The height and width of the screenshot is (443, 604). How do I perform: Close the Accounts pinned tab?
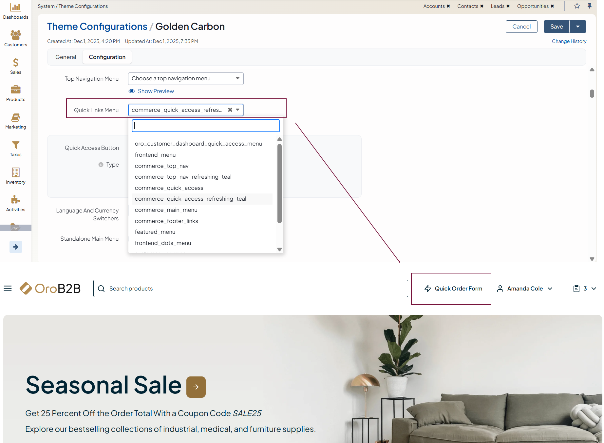[x=448, y=6]
